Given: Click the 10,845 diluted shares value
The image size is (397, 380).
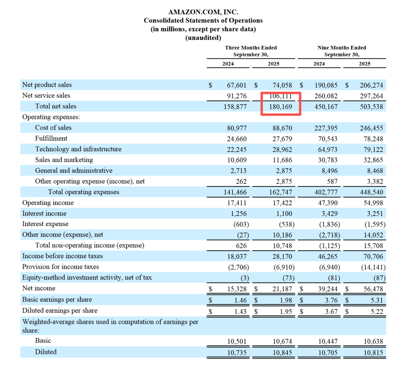Looking at the screenshot, I should tap(282, 352).
